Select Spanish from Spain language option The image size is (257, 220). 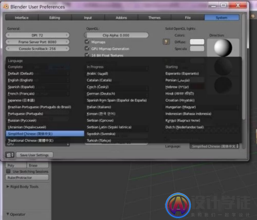pos(124,100)
